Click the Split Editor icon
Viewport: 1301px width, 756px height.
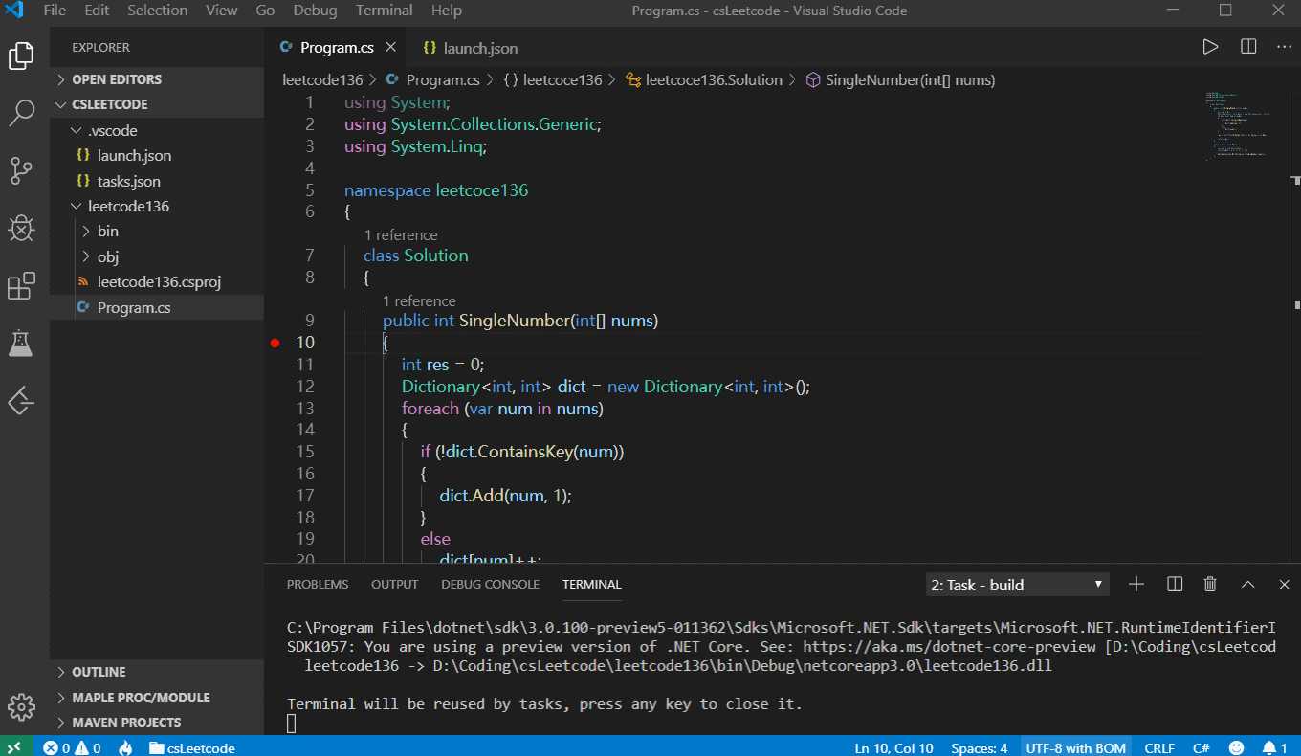(x=1248, y=47)
